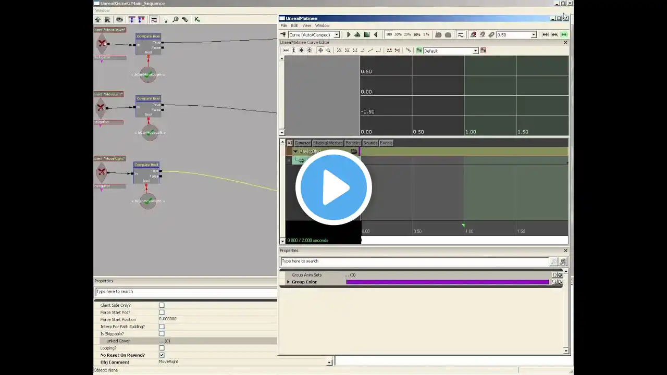This screenshot has width=667, height=375.
Task: Open the Matinee Edit menu
Action: click(294, 26)
